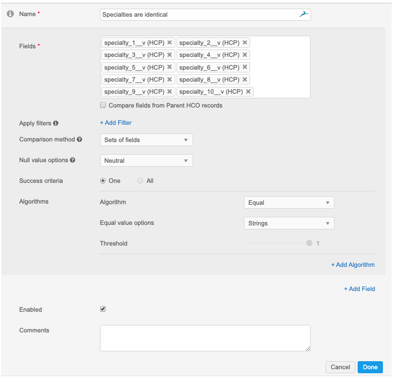
Task: Open the Null value options dropdown
Action: point(146,160)
